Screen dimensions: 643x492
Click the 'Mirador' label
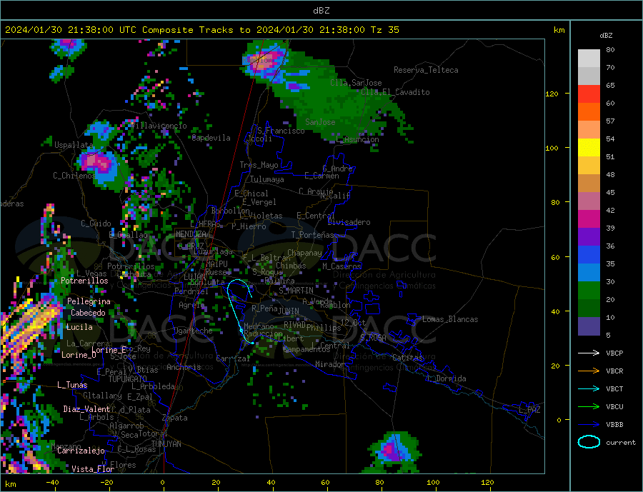pyautogui.click(x=330, y=363)
